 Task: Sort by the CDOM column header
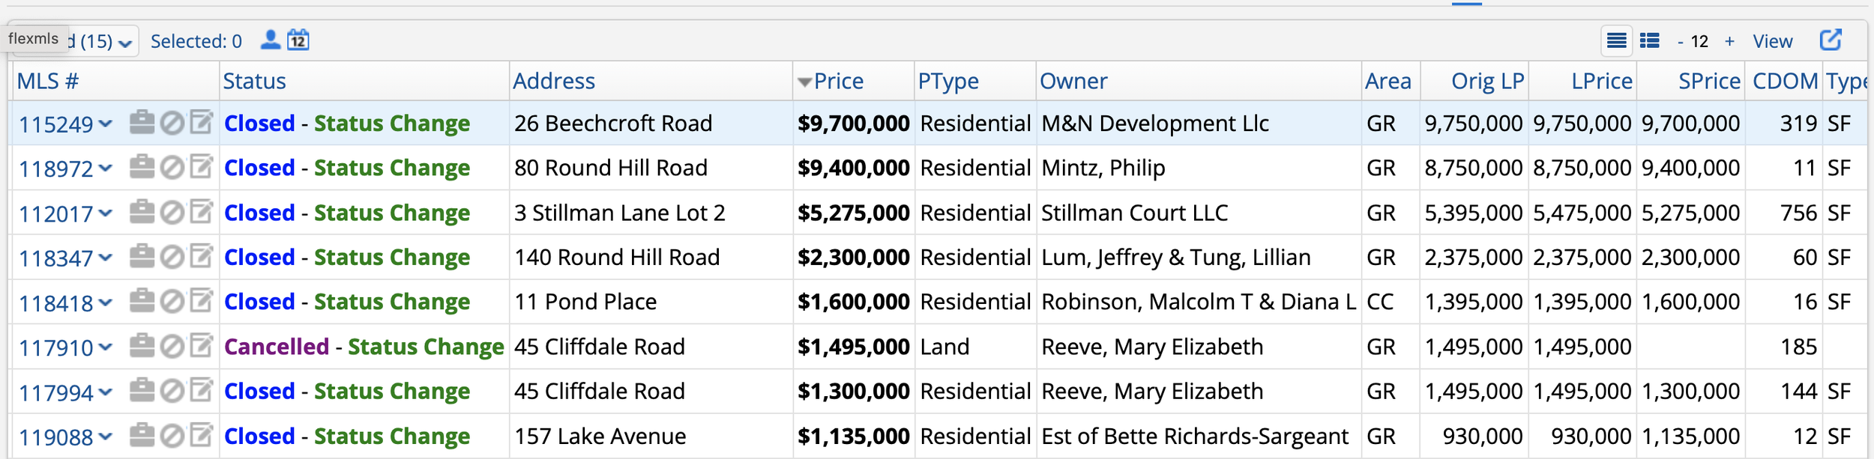[1785, 81]
